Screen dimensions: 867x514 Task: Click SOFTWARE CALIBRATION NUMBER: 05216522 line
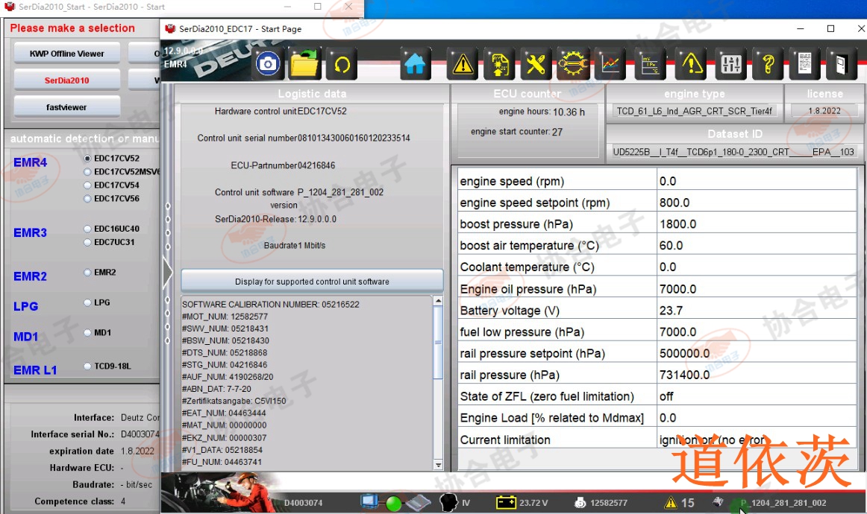271,304
